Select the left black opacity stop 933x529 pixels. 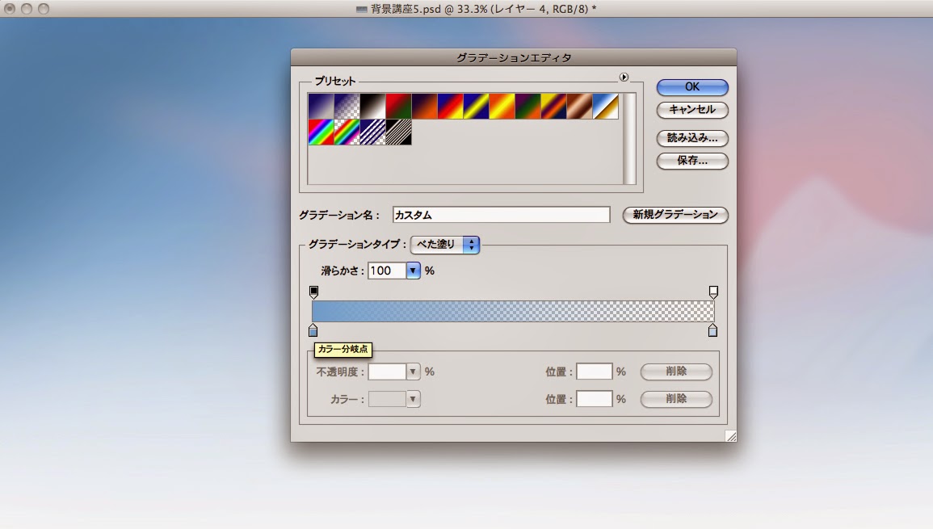click(x=313, y=292)
